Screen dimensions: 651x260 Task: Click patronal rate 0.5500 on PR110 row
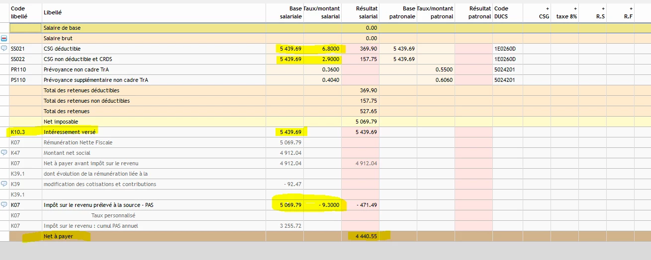tap(444, 69)
